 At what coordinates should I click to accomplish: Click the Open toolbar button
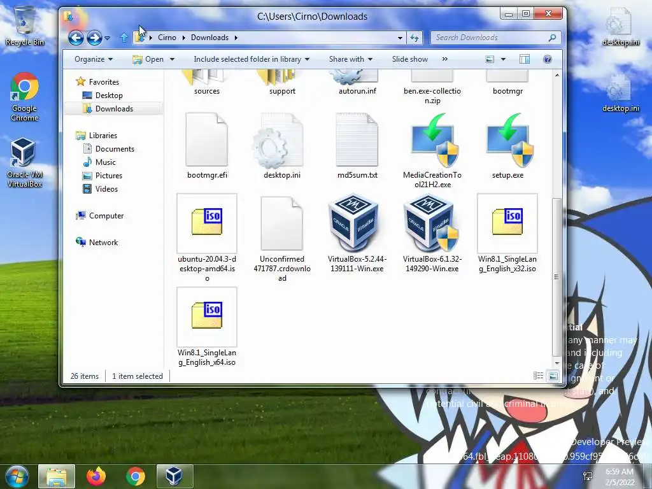pyautogui.click(x=148, y=59)
